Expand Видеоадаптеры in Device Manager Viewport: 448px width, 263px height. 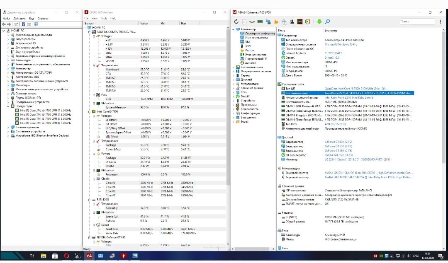[8, 39]
